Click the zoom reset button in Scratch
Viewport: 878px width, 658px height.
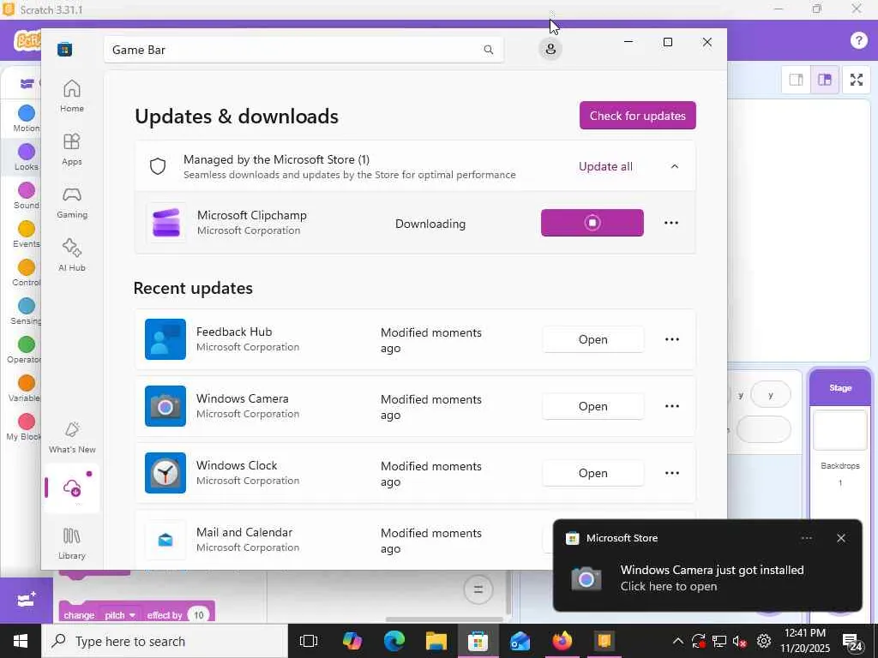pyautogui.click(x=478, y=589)
